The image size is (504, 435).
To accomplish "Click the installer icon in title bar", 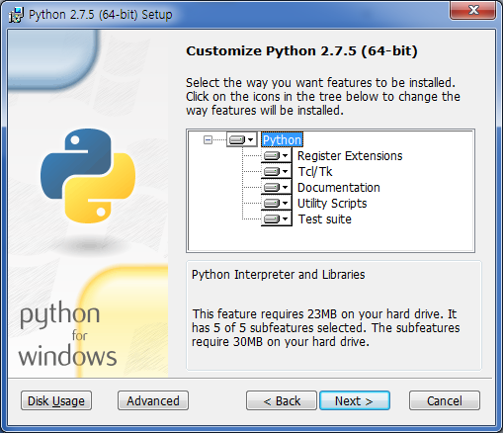I will (16, 15).
